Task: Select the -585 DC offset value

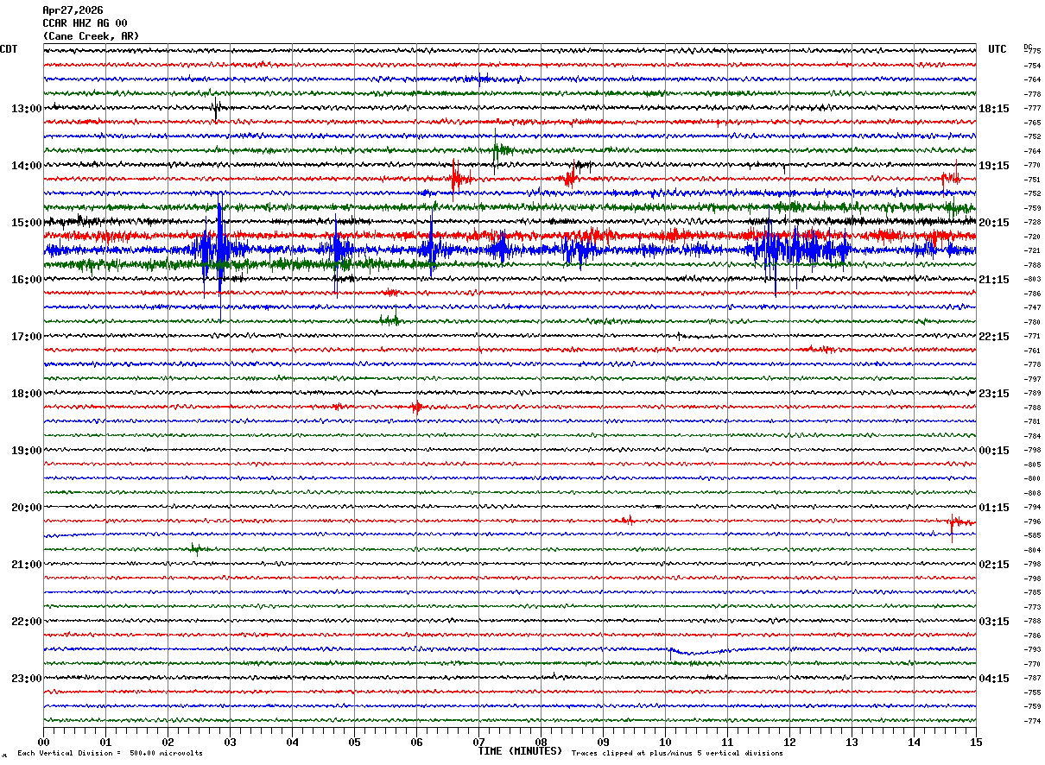Action: 1032,535
